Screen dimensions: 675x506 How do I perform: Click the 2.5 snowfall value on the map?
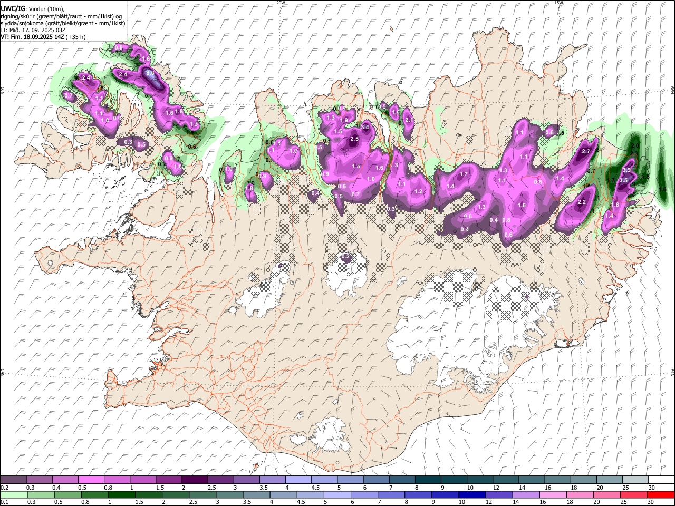coord(354,139)
